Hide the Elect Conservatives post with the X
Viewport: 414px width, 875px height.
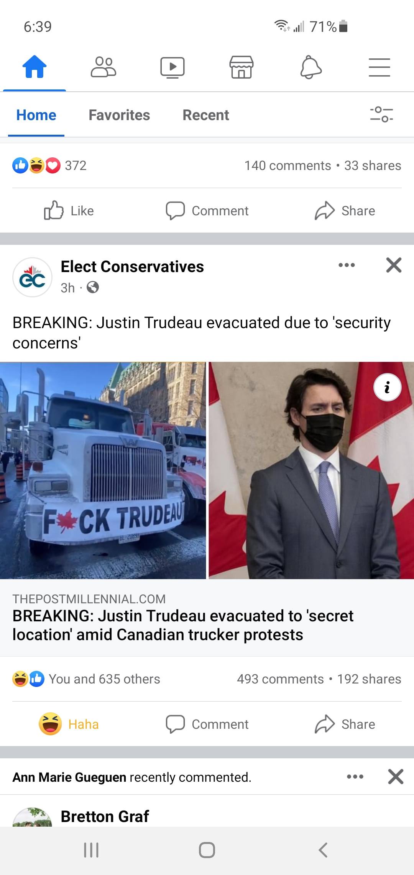(394, 265)
